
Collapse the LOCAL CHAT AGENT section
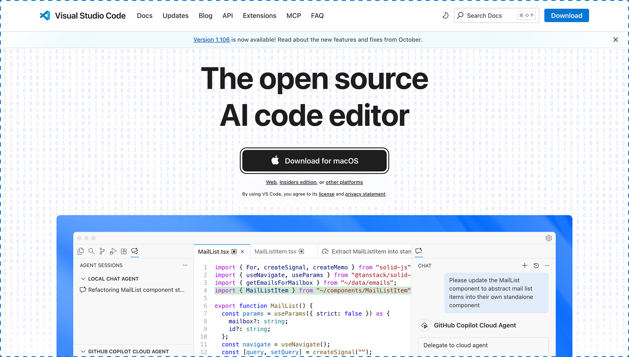(109, 279)
